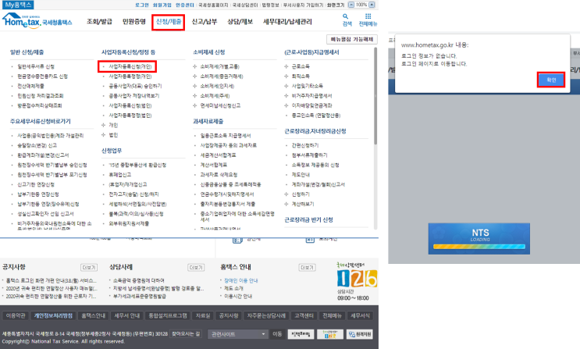The height and width of the screenshot is (349, 580).
Task: Click the menu panel vertical scrollbar
Action: coord(375,96)
